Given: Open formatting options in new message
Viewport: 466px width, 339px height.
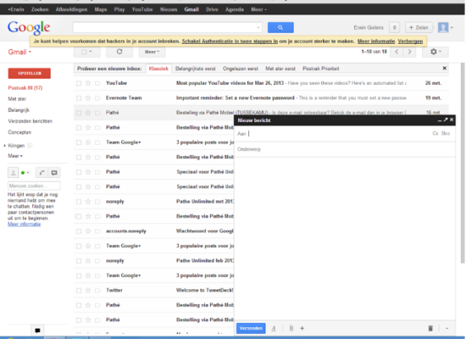Looking at the screenshot, I should click(274, 328).
